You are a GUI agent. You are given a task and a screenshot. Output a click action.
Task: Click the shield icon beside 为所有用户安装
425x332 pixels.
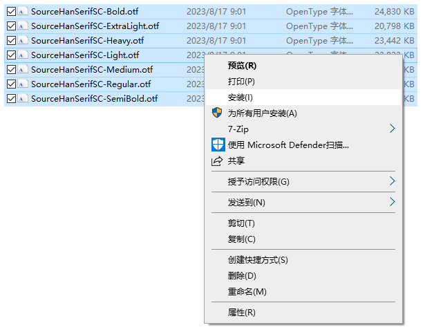[217, 113]
